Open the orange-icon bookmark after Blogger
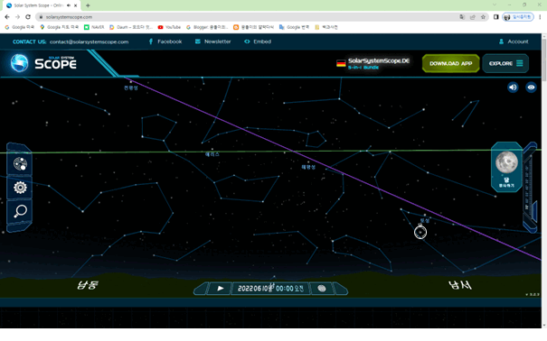Image resolution: width=547 pixels, height=341 pixels. point(253,27)
